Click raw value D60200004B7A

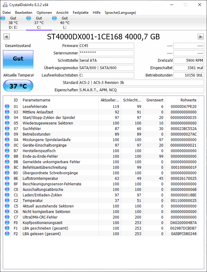click(x=184, y=223)
